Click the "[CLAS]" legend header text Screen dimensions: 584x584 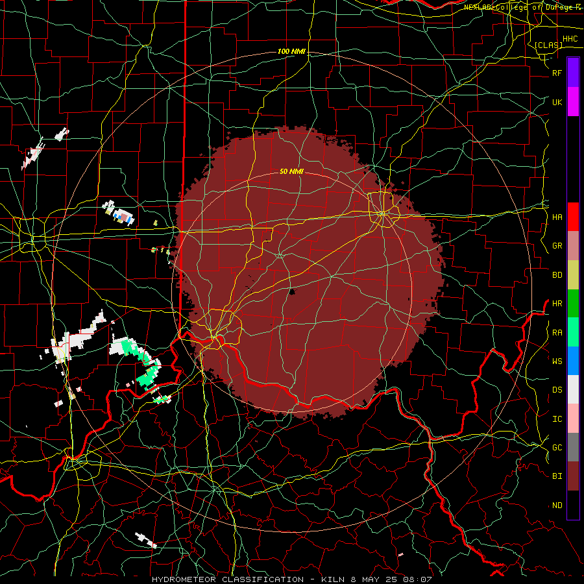tap(548, 45)
